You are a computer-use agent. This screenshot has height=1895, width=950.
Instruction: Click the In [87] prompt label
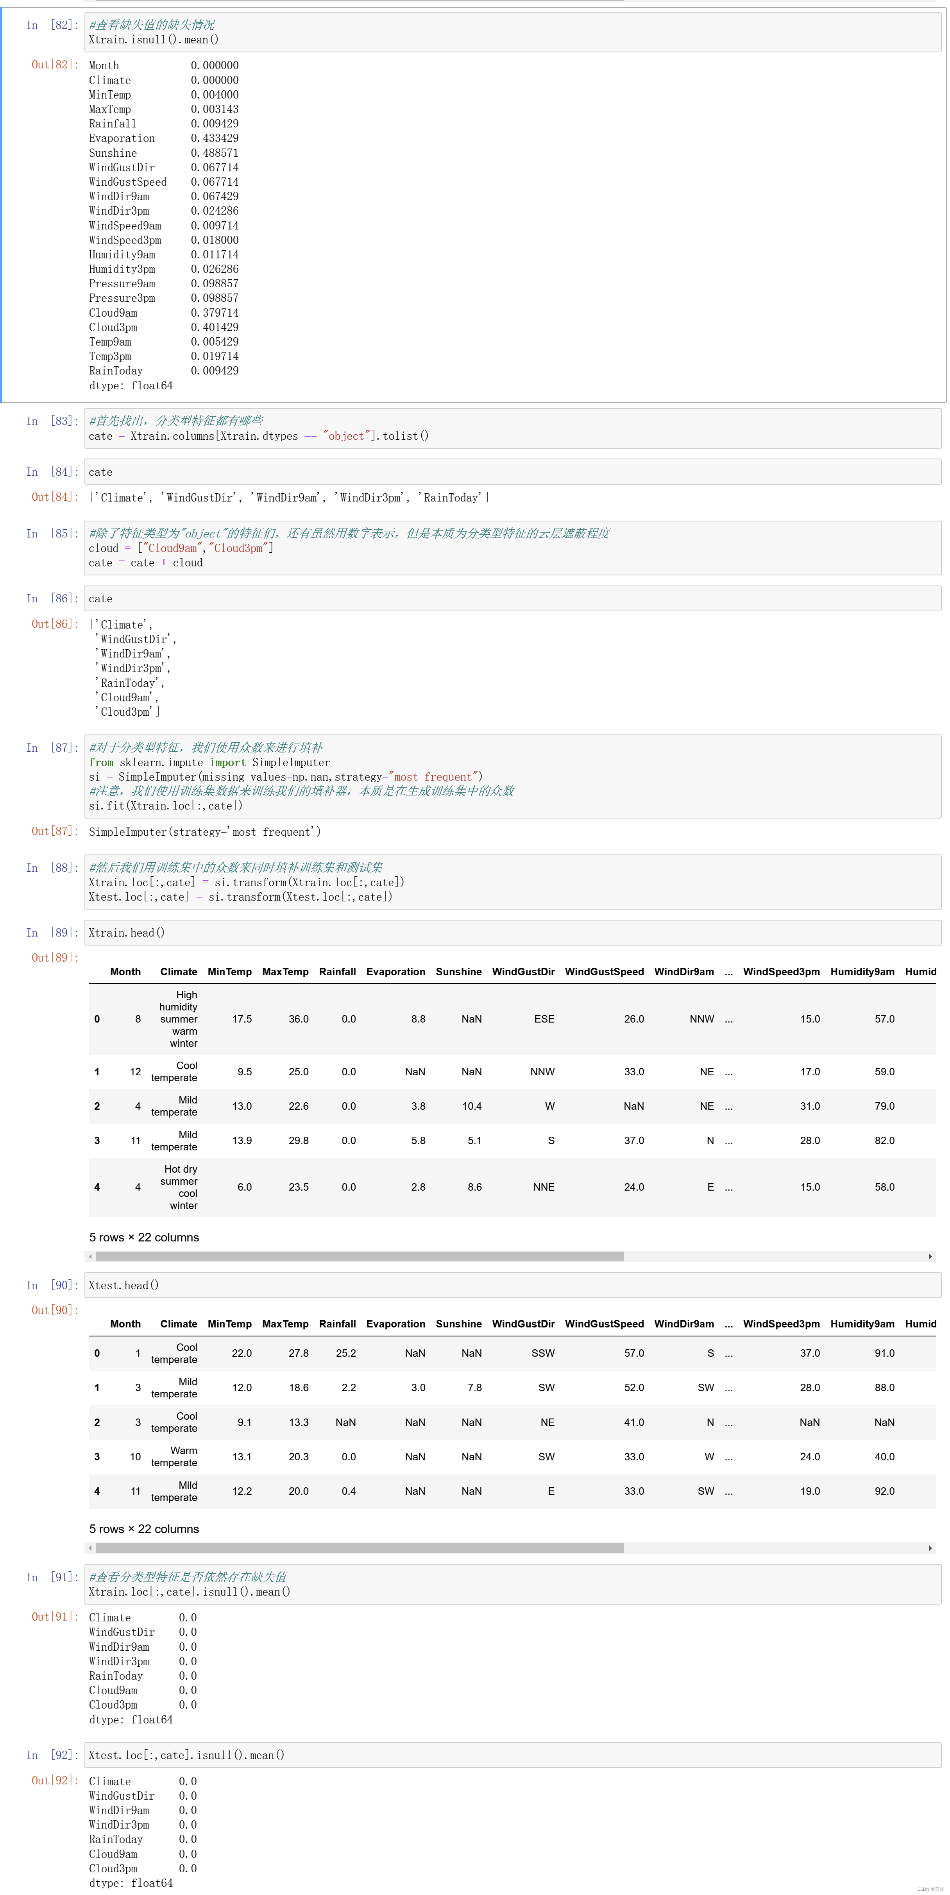coord(52,747)
